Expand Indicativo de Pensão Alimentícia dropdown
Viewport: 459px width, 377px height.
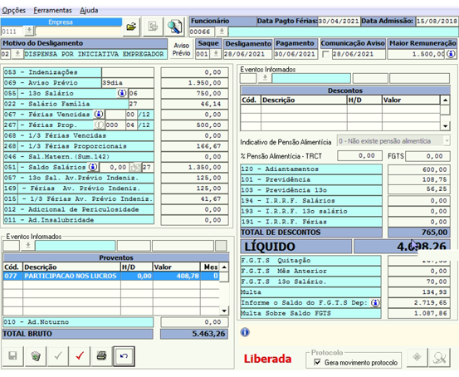pos(447,141)
